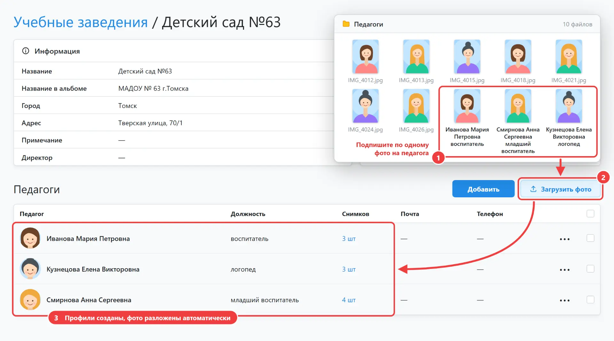Toggle the select-all checkbox in table header

click(x=590, y=214)
